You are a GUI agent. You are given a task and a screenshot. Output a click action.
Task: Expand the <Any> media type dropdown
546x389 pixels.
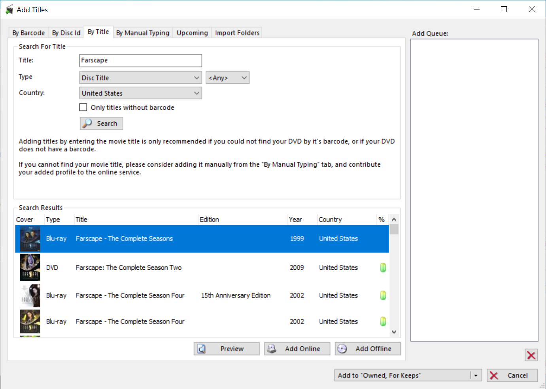click(x=227, y=78)
